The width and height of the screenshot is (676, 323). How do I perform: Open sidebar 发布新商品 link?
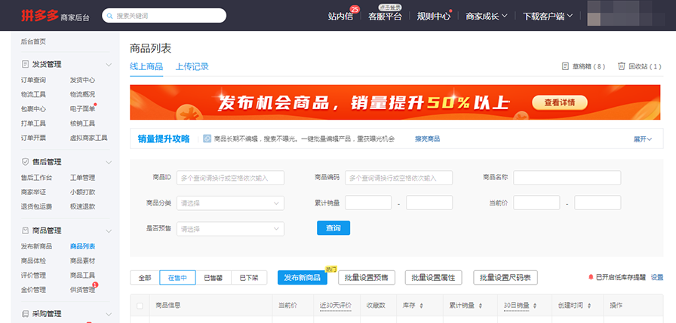[36, 246]
